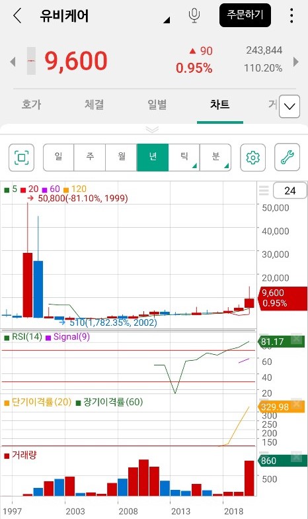The height and width of the screenshot is (519, 308).
Task: Select the 차트 tab
Action: pyautogui.click(x=219, y=105)
